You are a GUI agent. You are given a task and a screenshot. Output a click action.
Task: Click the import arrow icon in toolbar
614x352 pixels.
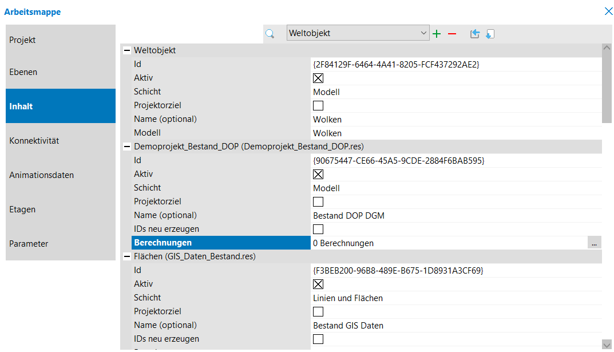pos(489,34)
